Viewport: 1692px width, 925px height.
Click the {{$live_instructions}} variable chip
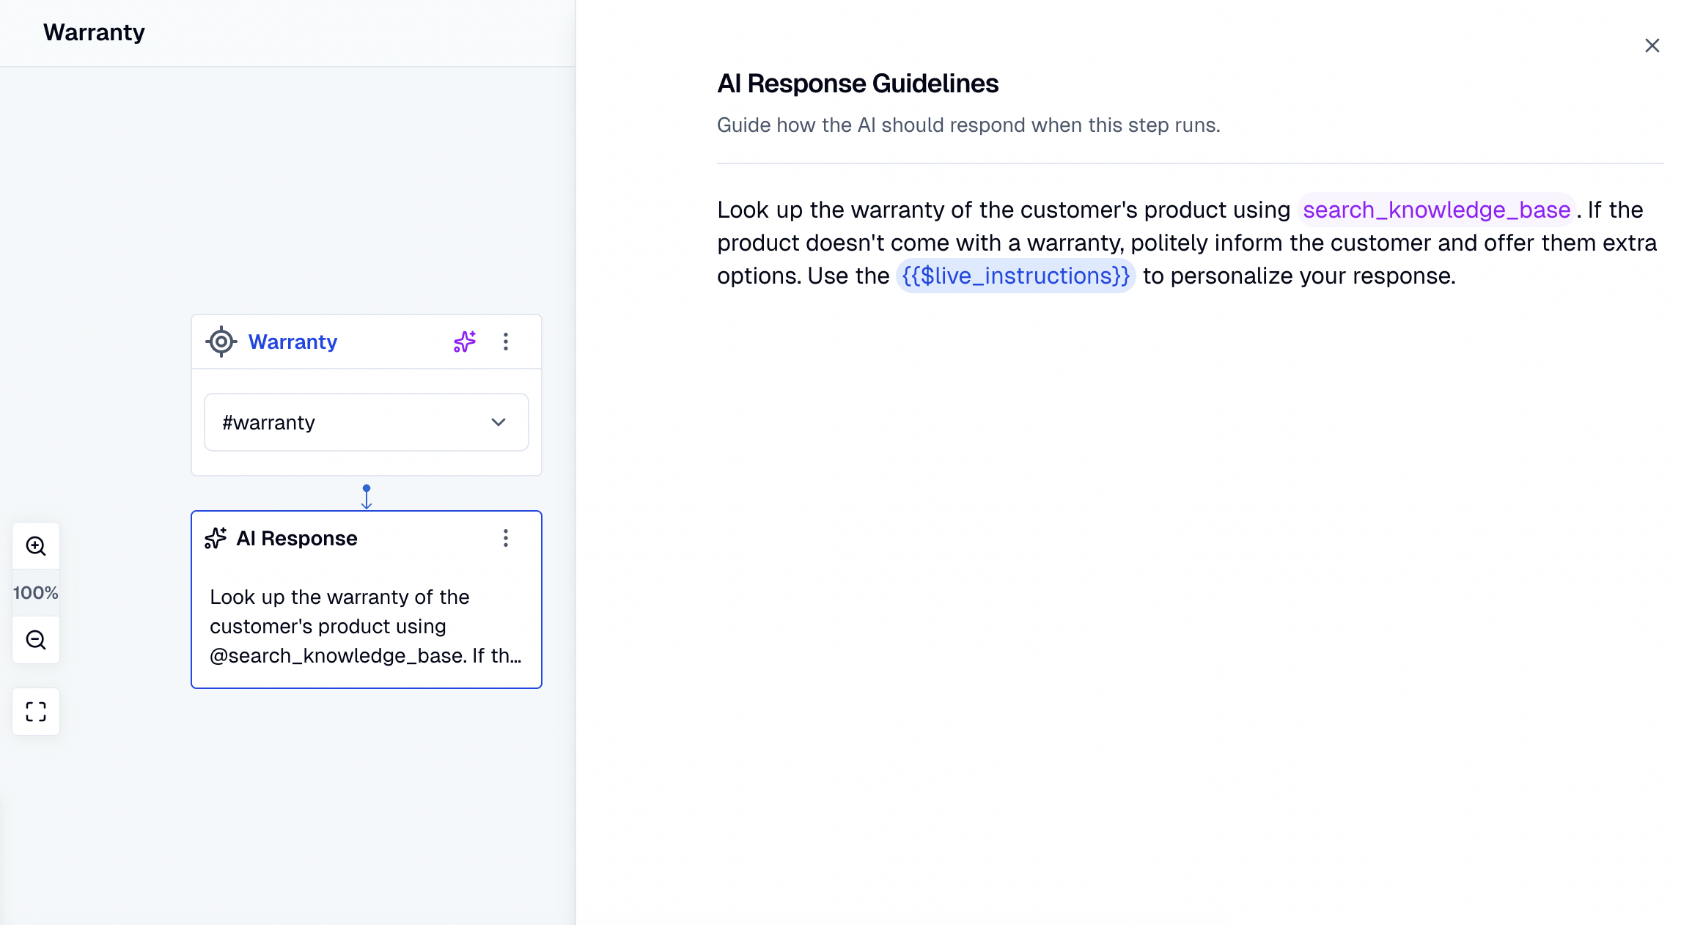click(x=1015, y=276)
